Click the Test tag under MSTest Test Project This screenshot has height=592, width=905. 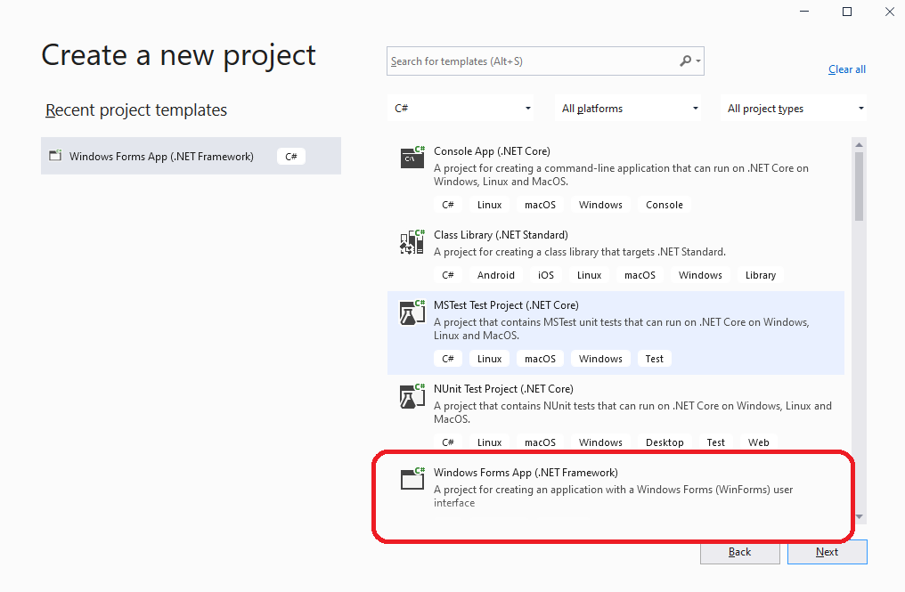pyautogui.click(x=655, y=359)
